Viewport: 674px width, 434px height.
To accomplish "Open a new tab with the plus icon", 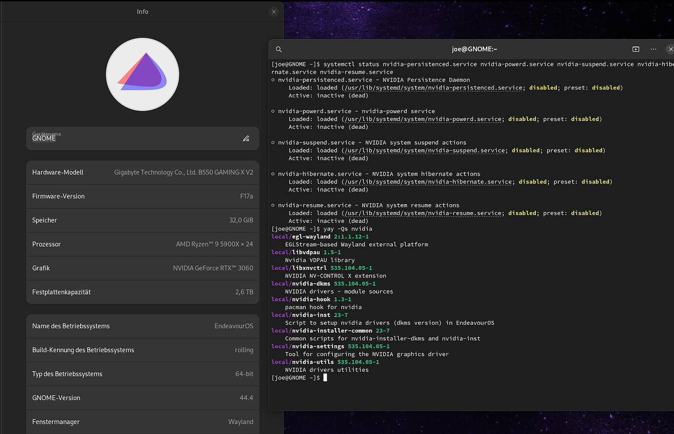I will [635, 49].
